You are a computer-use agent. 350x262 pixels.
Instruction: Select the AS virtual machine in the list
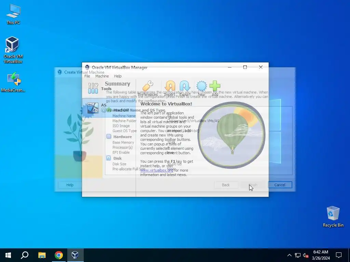click(109, 108)
